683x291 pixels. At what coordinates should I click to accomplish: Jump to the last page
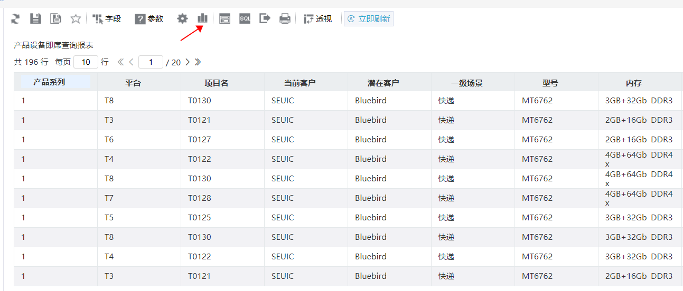[x=198, y=62]
